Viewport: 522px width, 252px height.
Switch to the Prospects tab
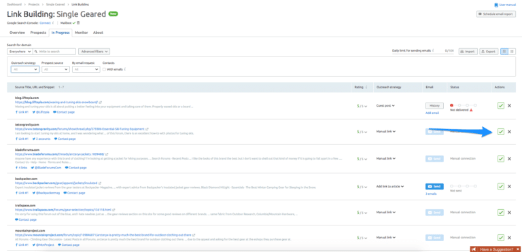(38, 33)
